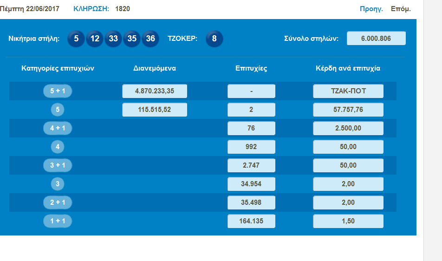Viewport: 442px width, 261px height.
Task: Click successes count 76
Action: click(251, 128)
